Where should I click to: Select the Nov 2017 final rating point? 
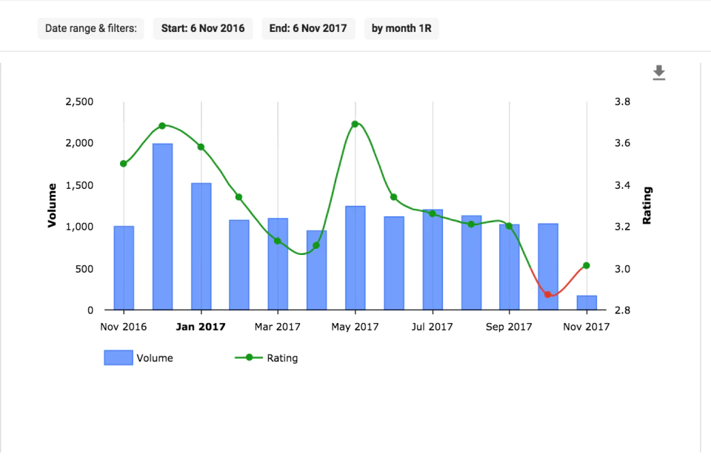tap(587, 266)
